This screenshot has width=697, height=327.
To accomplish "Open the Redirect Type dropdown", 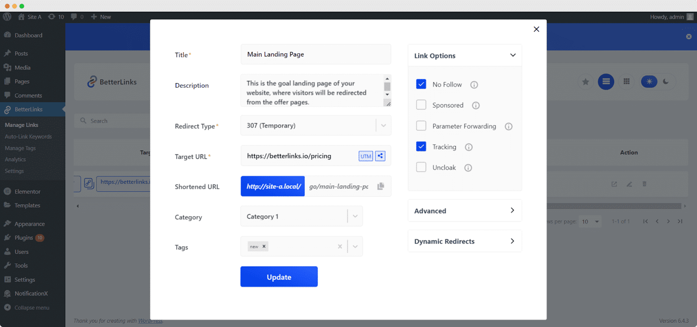I will 383,126.
